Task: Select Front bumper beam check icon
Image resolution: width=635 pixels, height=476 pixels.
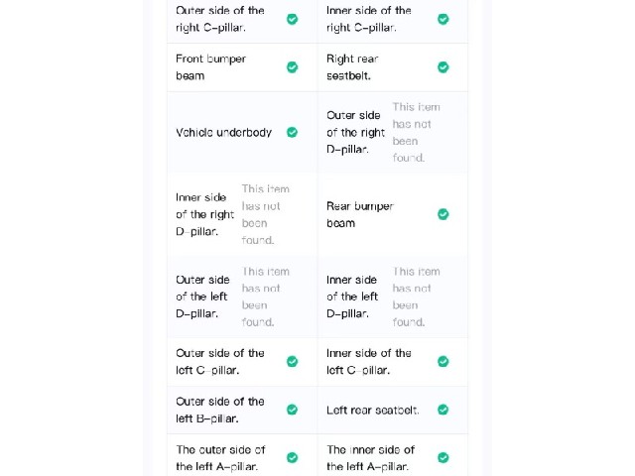Action: (292, 67)
